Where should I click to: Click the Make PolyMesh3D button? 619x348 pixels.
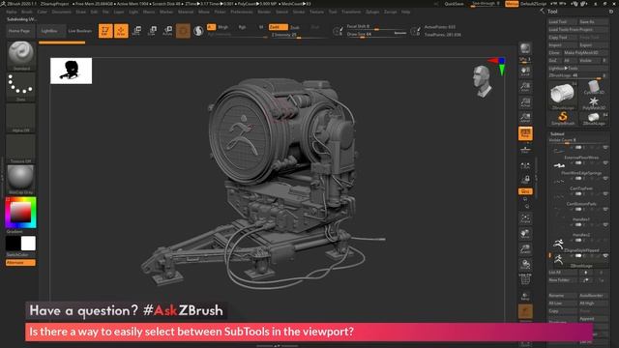pyautogui.click(x=585, y=53)
